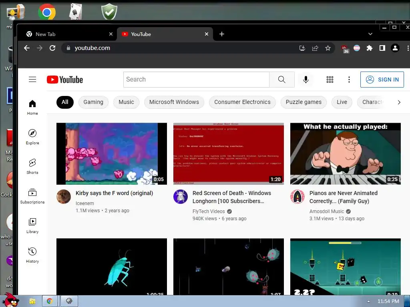
Task: Select the All filter chip
Action: [x=65, y=102]
